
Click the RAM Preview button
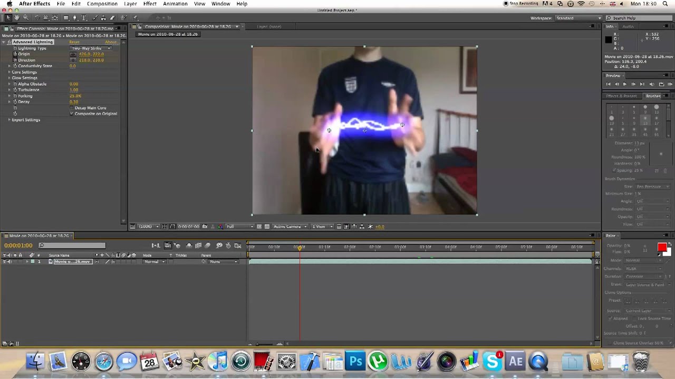click(670, 84)
